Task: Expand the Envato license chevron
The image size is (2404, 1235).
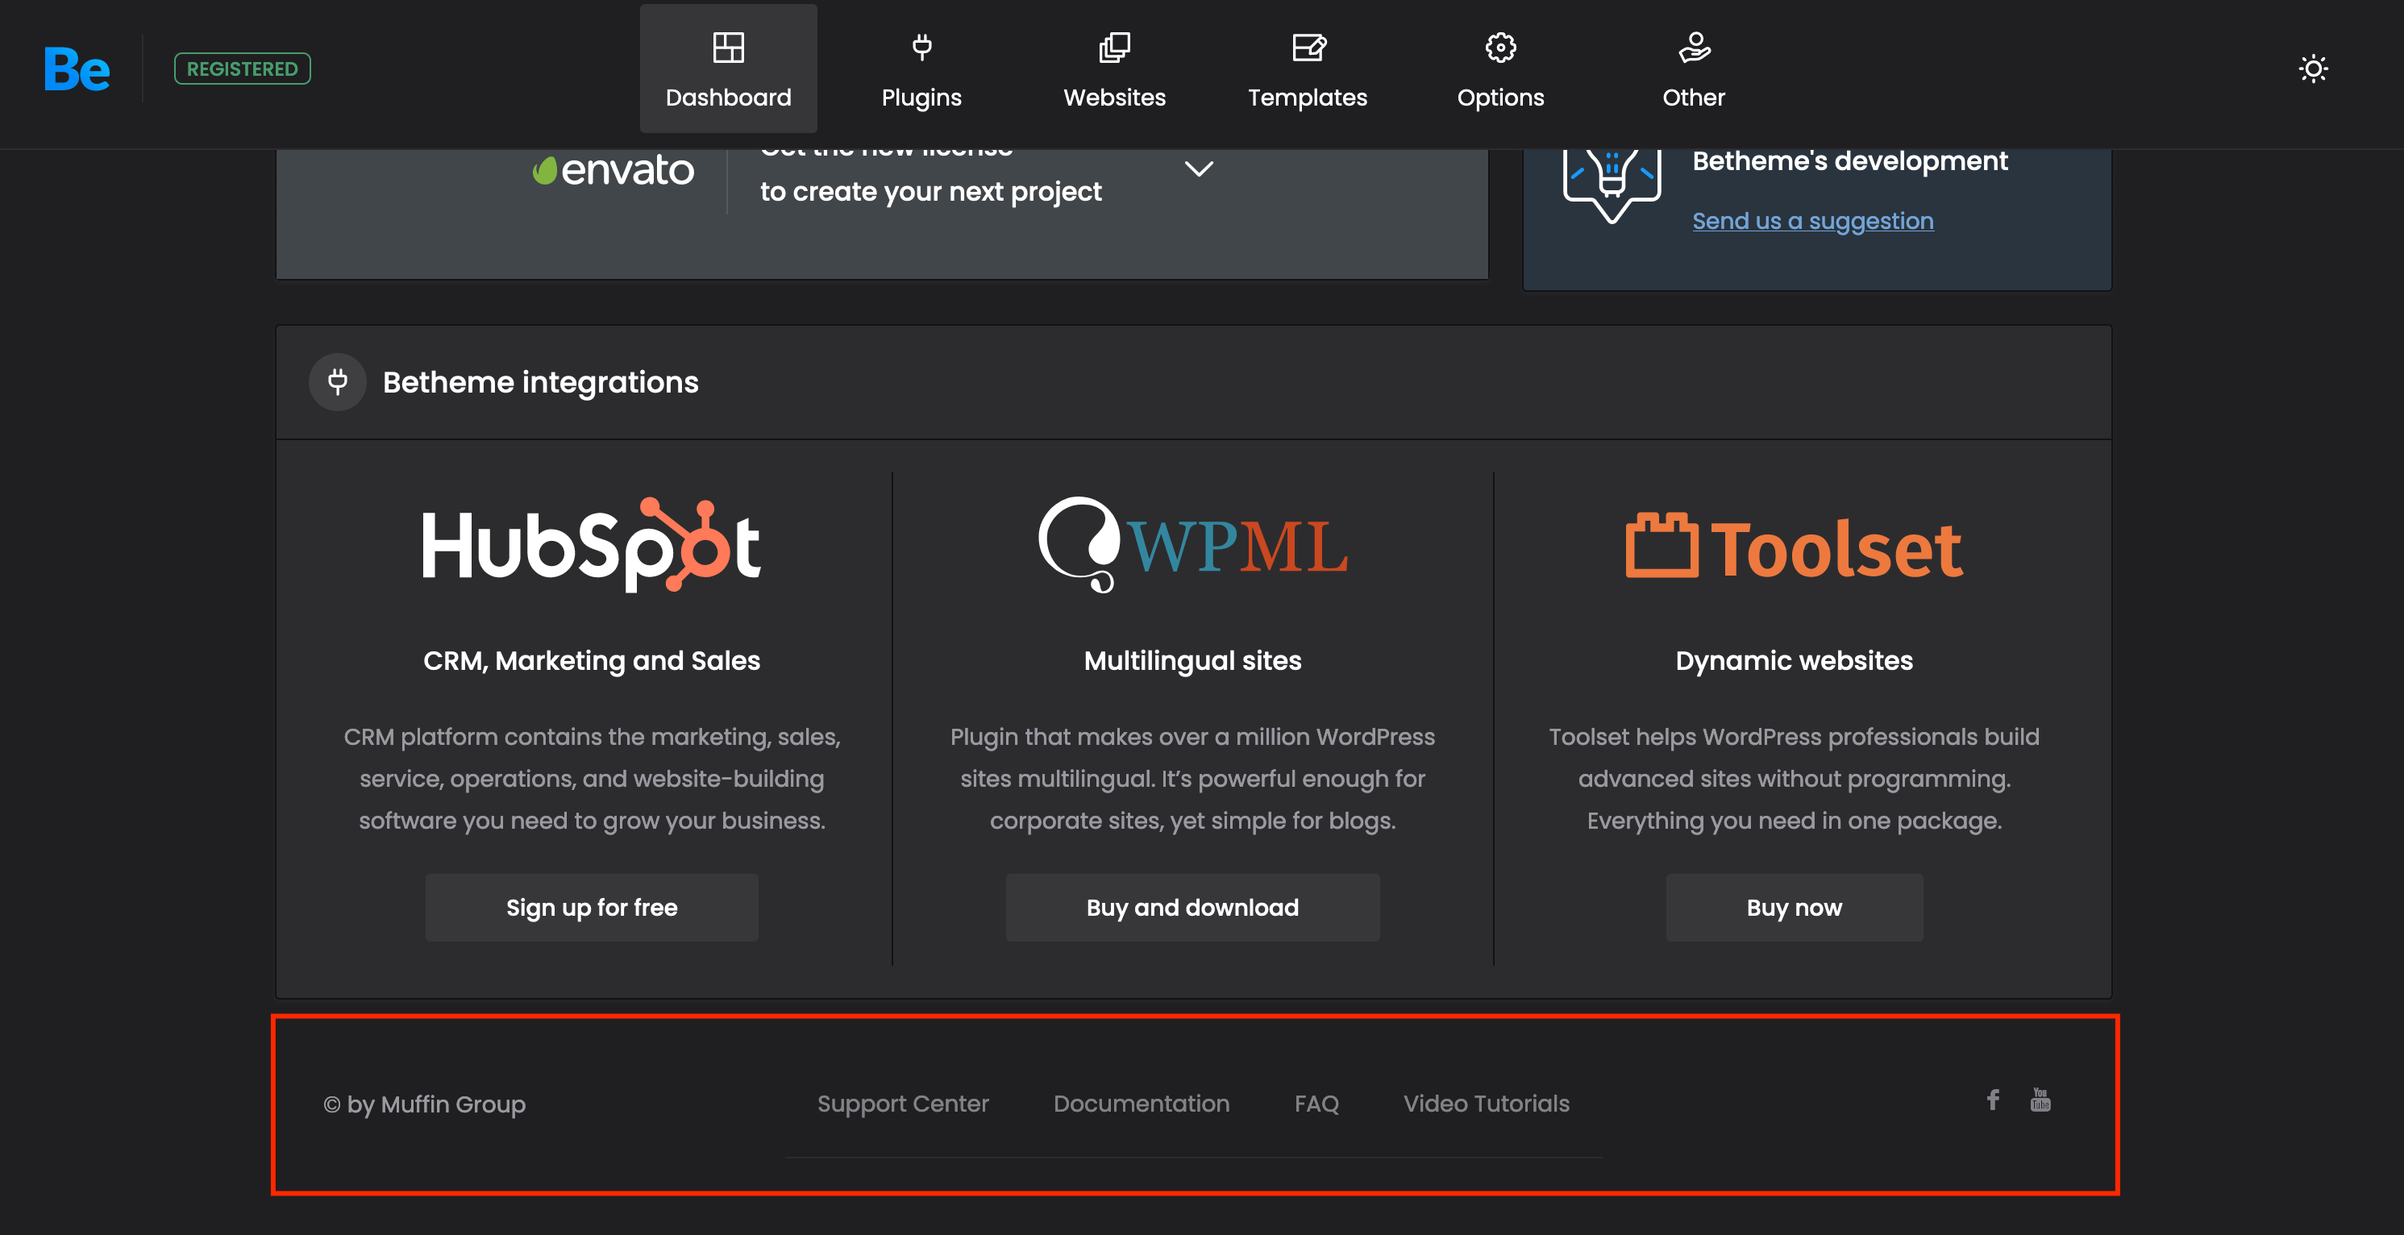Action: click(1198, 169)
